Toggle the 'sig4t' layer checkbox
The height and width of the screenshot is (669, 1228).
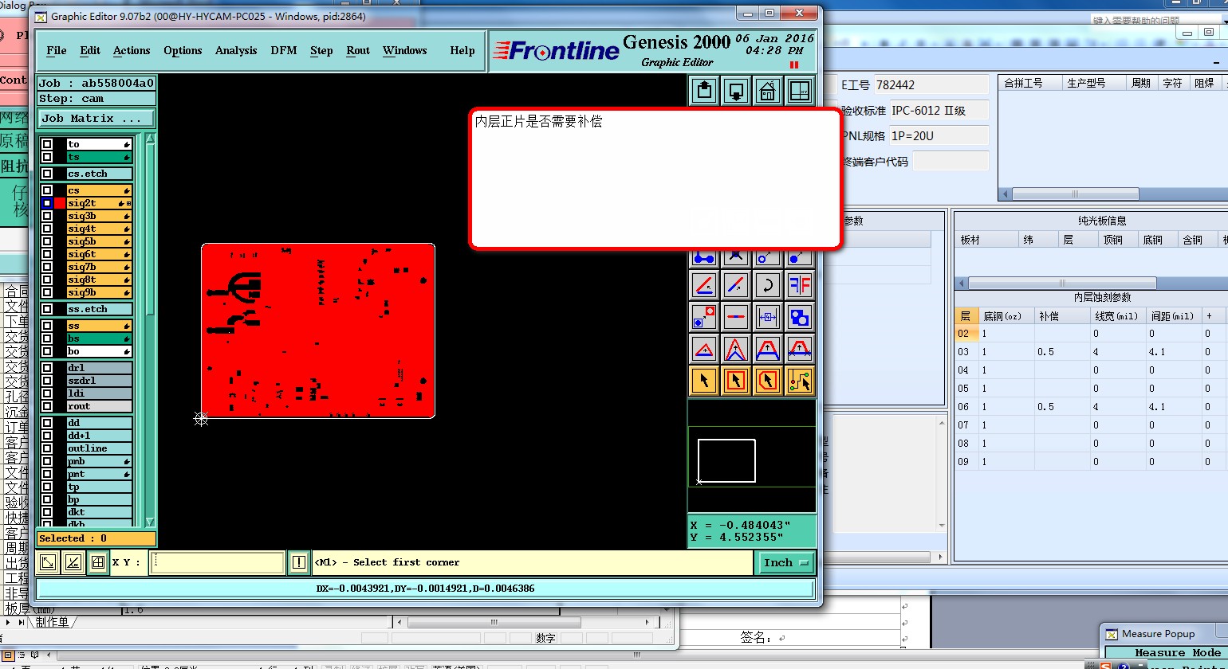[x=47, y=229]
